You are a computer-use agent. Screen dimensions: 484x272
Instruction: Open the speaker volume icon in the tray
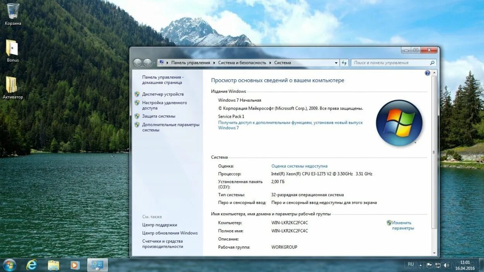coord(446,265)
